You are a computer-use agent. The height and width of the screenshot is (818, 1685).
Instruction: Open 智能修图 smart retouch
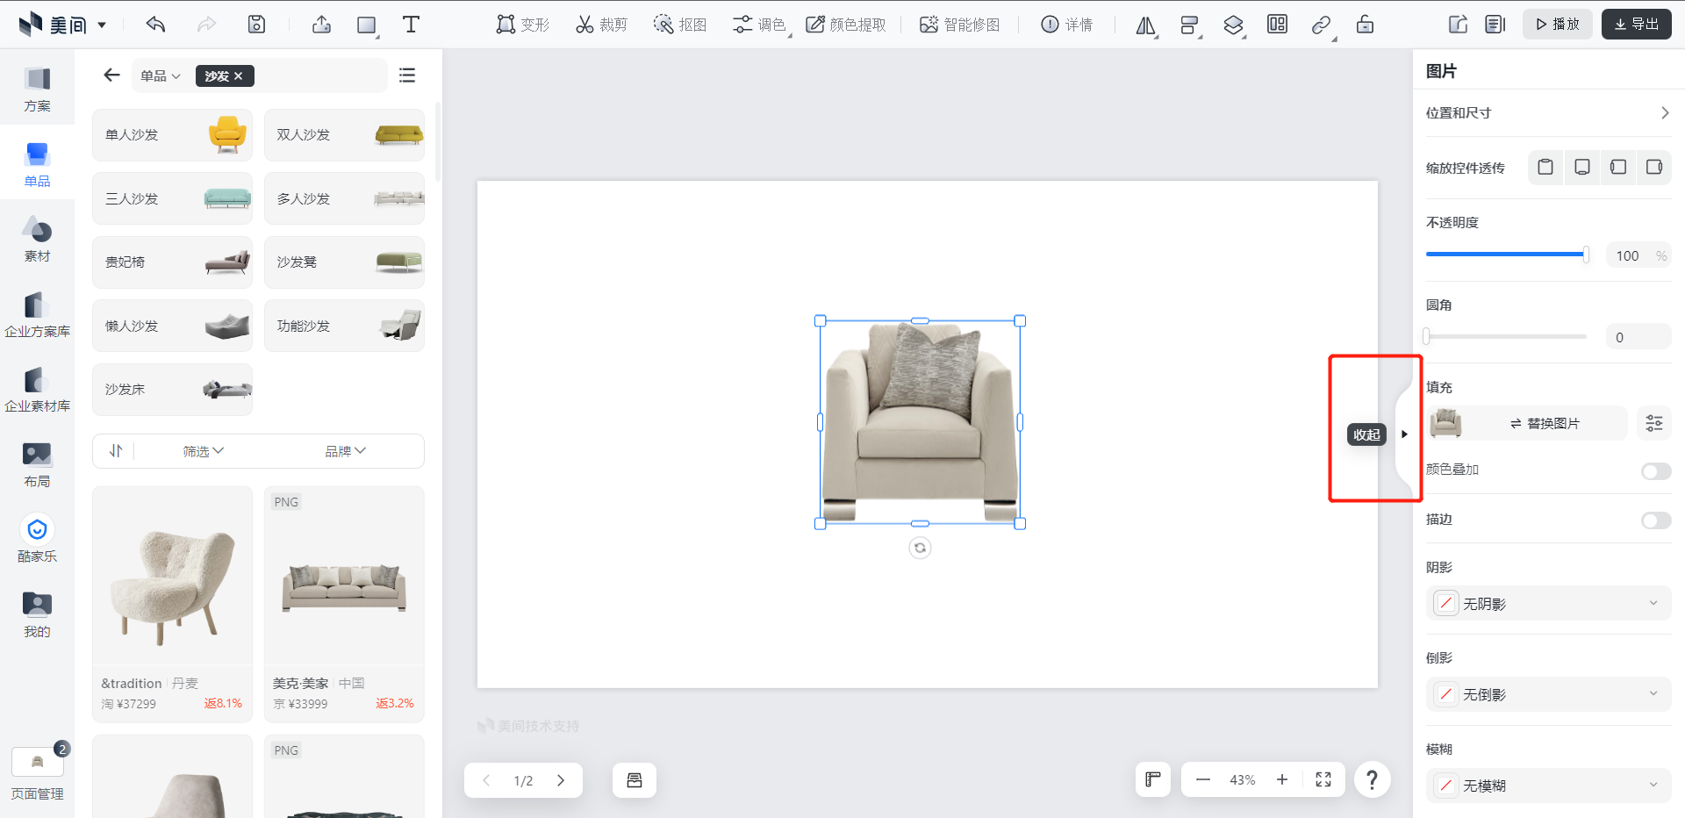[x=959, y=25]
